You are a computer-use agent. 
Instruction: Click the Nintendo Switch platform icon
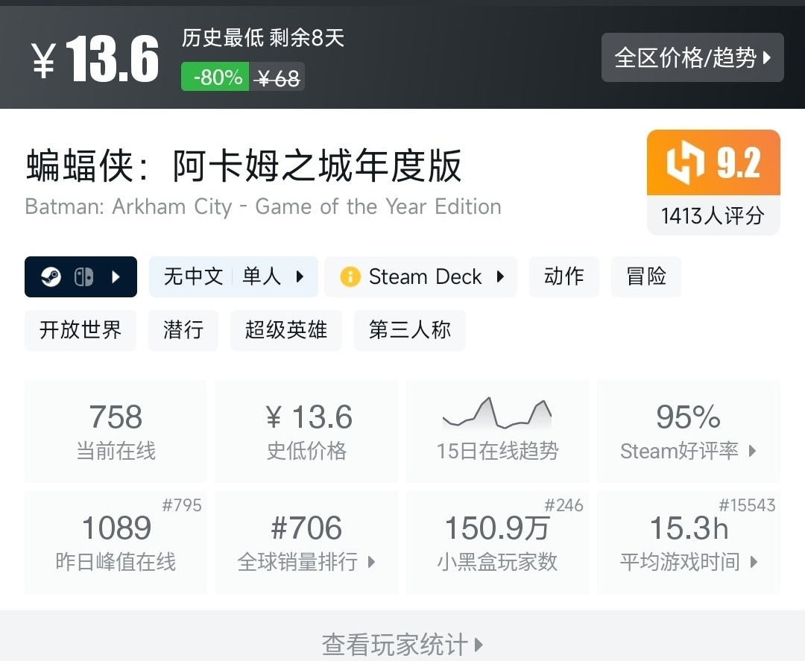83,277
